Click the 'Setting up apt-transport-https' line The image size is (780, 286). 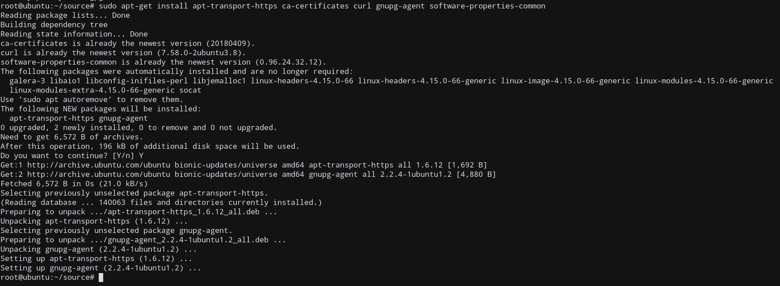pos(96,258)
